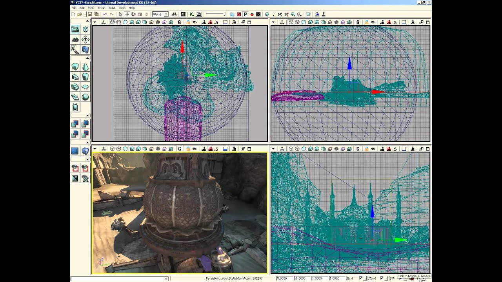Click CSG Intersect button
The height and width of the screenshot is (282, 502).
point(75,134)
